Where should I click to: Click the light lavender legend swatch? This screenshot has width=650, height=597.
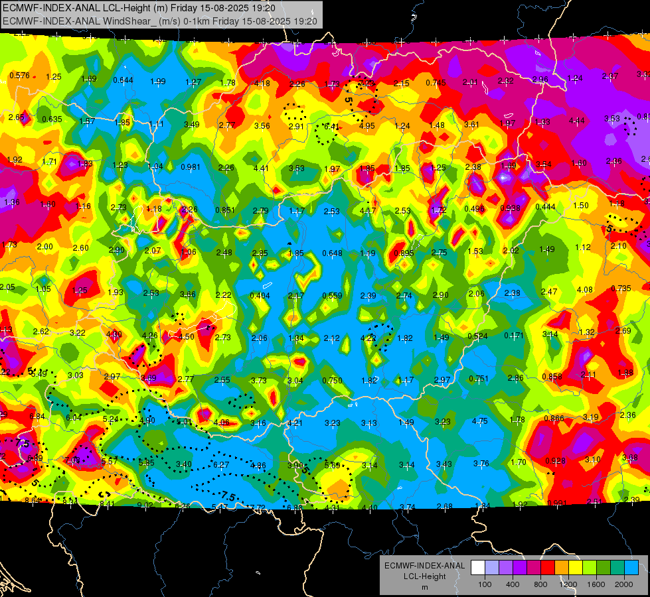coord(492,568)
